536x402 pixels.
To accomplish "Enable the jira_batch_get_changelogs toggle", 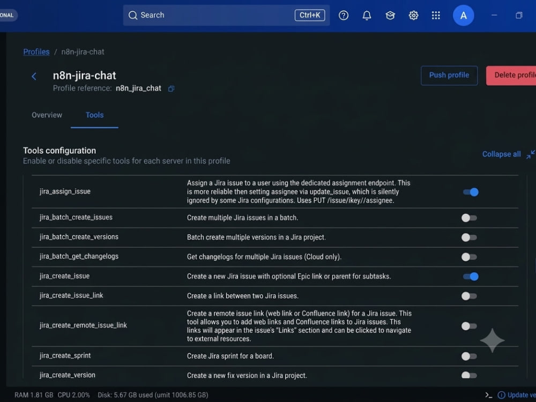I will click(x=469, y=257).
